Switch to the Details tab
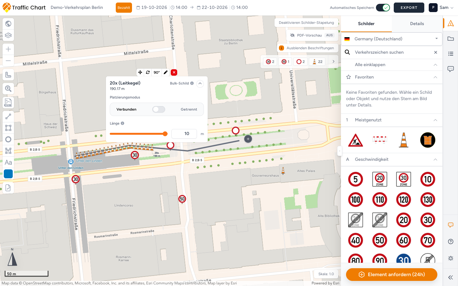458x286 pixels. [x=417, y=24]
